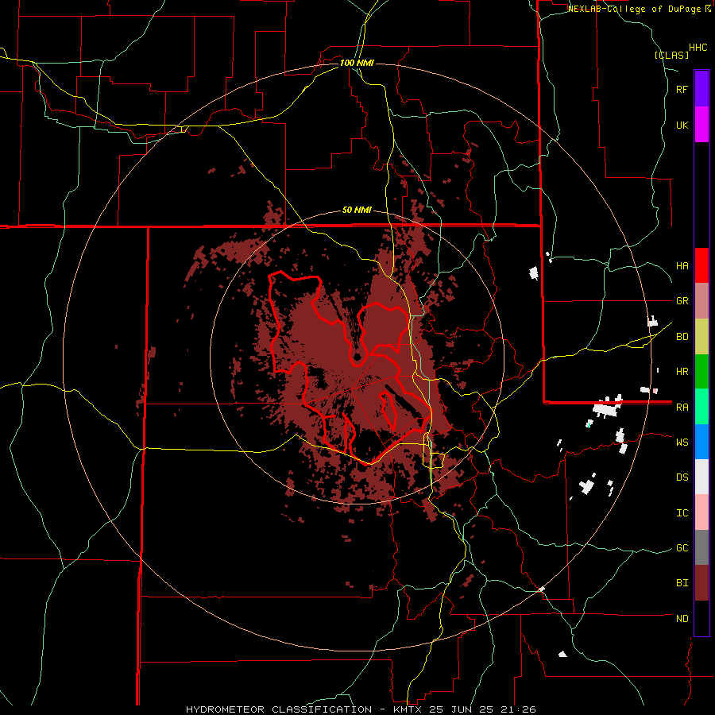Click the UK legend label
The image size is (715, 715).
(x=682, y=125)
